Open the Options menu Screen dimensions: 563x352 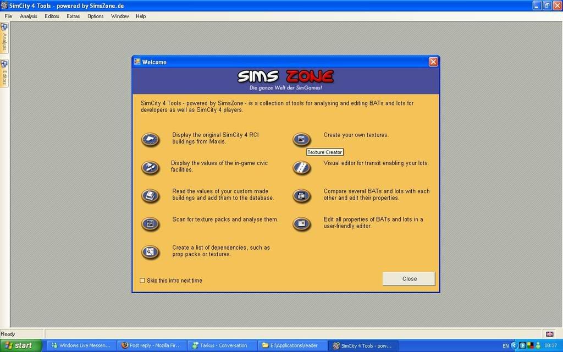coord(96,16)
